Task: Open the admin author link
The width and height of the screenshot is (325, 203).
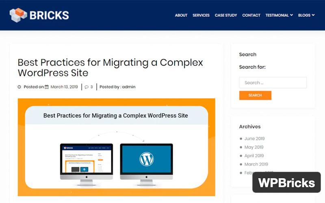Action: pyautogui.click(x=129, y=87)
